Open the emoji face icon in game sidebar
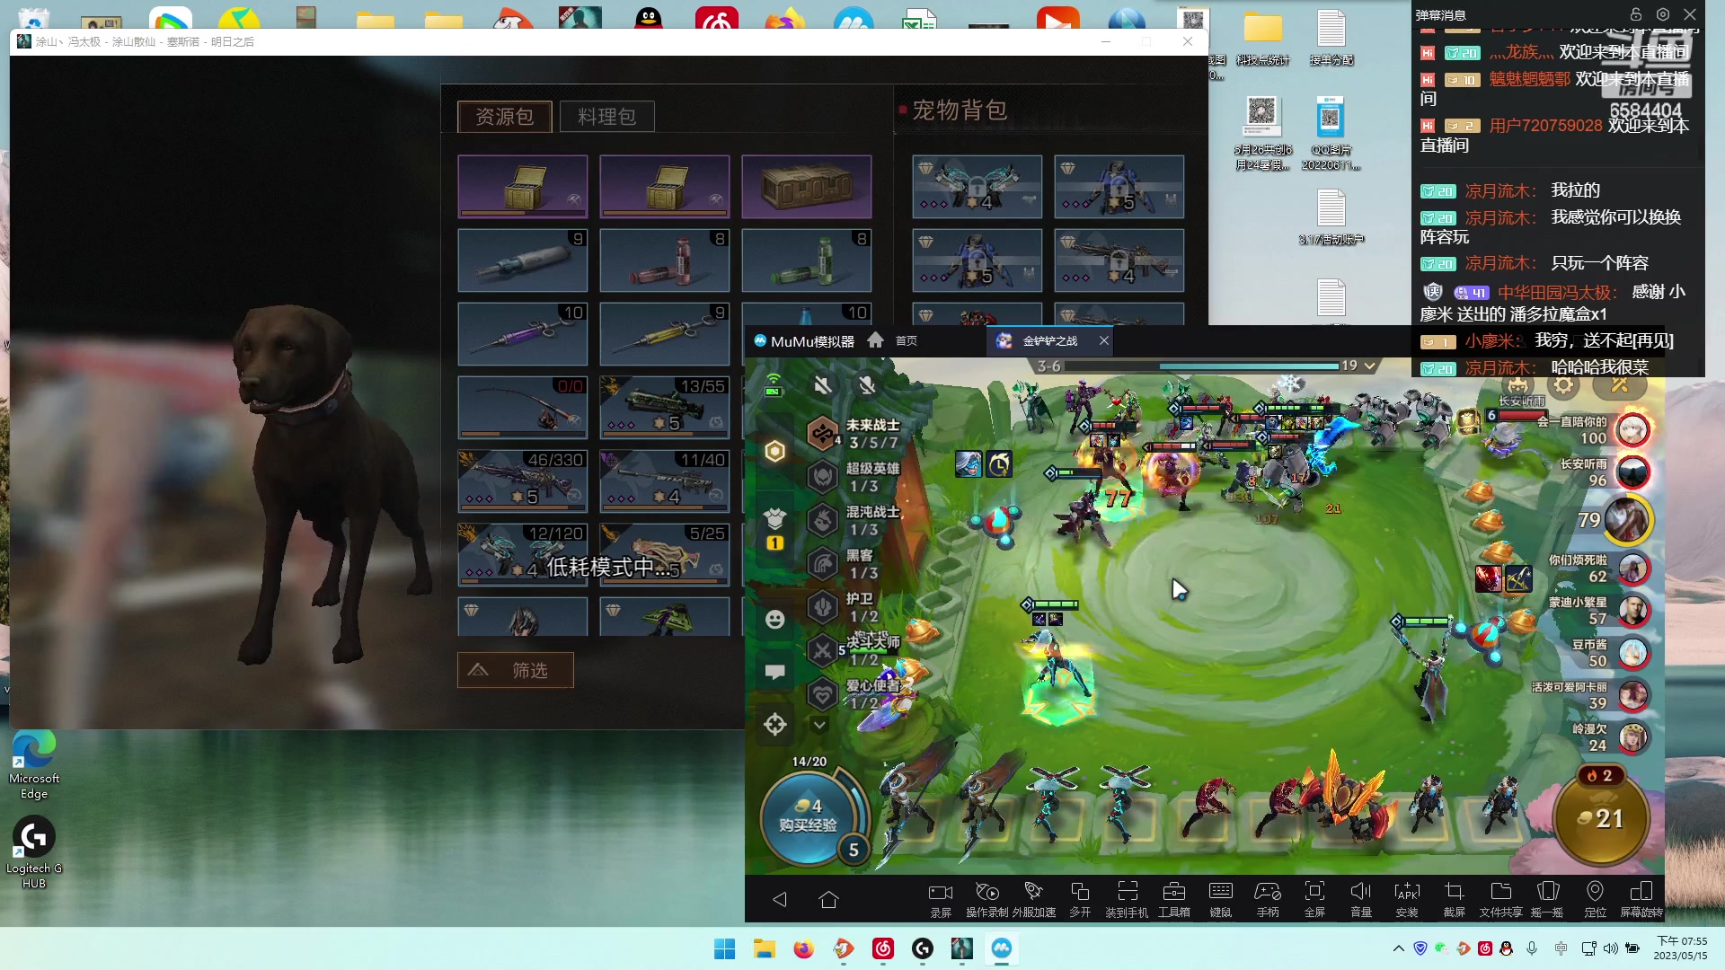This screenshot has width=1725, height=970. pyautogui.click(x=774, y=620)
